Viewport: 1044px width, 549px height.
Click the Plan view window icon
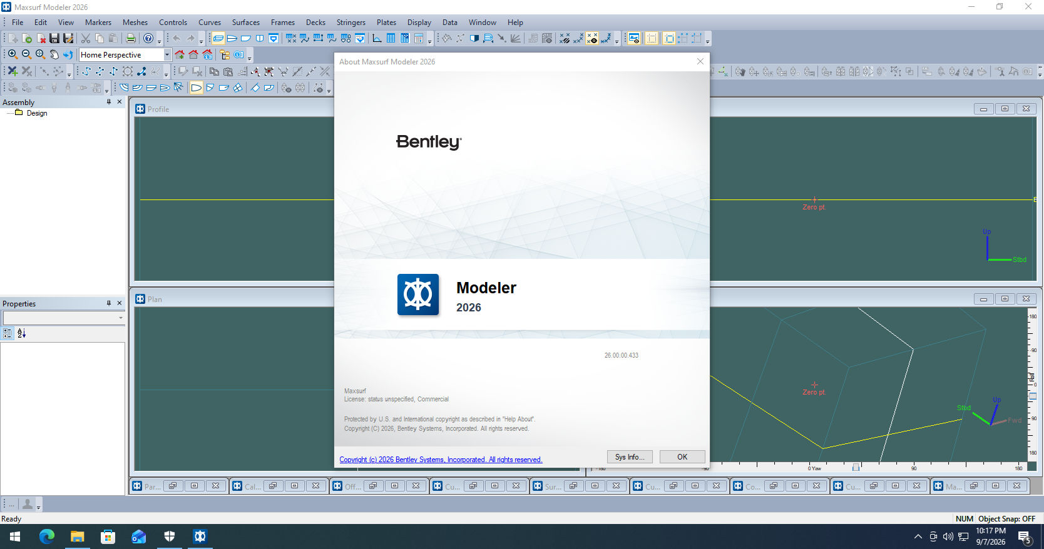tap(232, 38)
